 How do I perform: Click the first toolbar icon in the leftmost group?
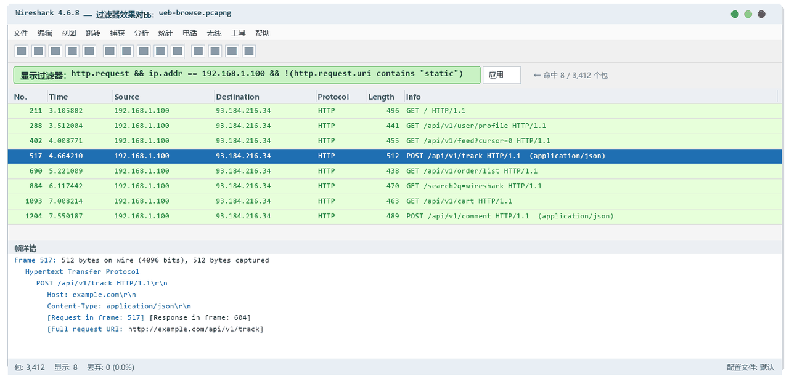pyautogui.click(x=21, y=51)
